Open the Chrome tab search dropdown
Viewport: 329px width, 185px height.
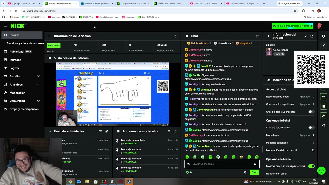(x=3, y=4)
